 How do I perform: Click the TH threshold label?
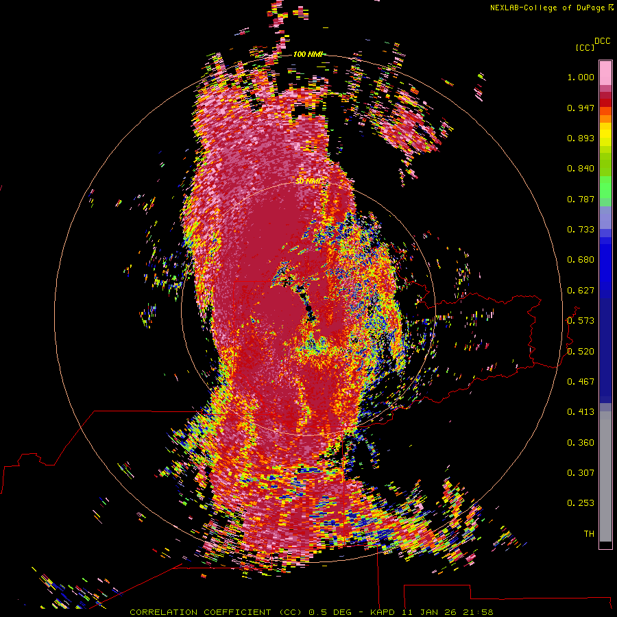(589, 534)
